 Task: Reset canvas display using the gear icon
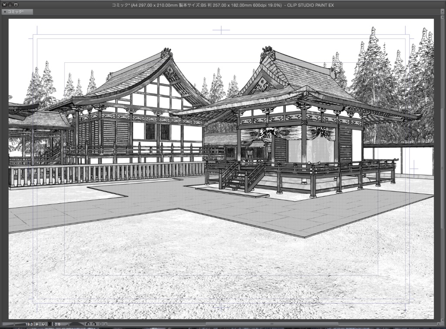(x=101, y=325)
